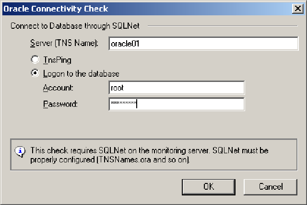Focus the Server (TNS Name) input field

click(x=203, y=44)
